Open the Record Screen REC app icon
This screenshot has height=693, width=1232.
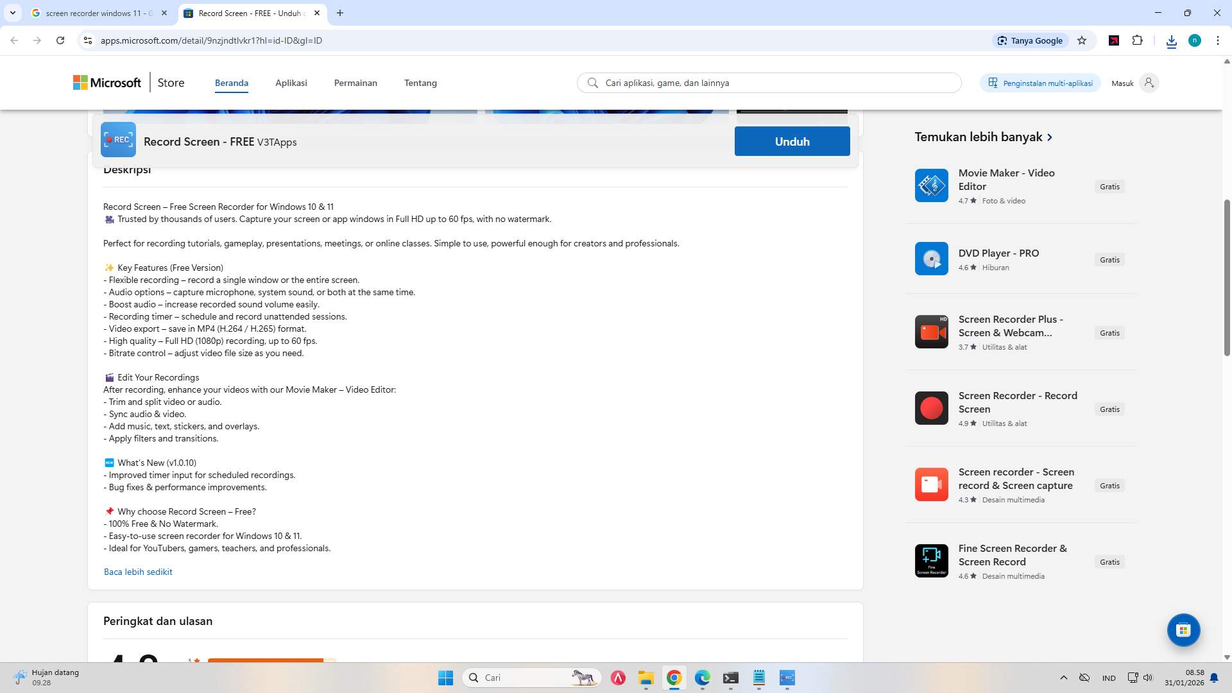point(118,139)
